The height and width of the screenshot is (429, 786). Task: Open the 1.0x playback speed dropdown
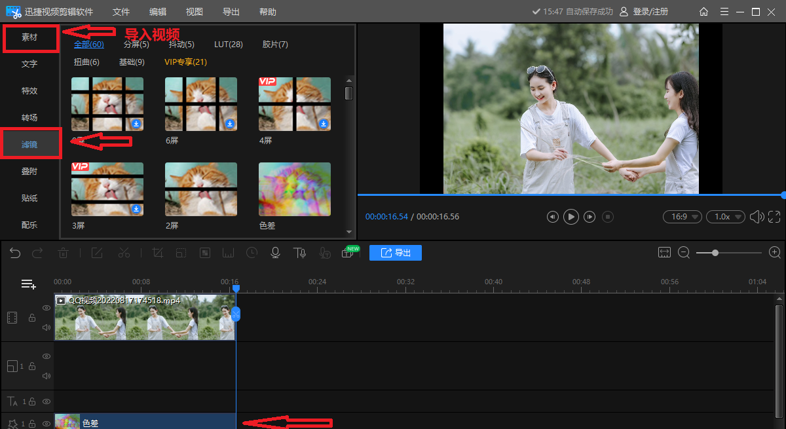point(725,217)
